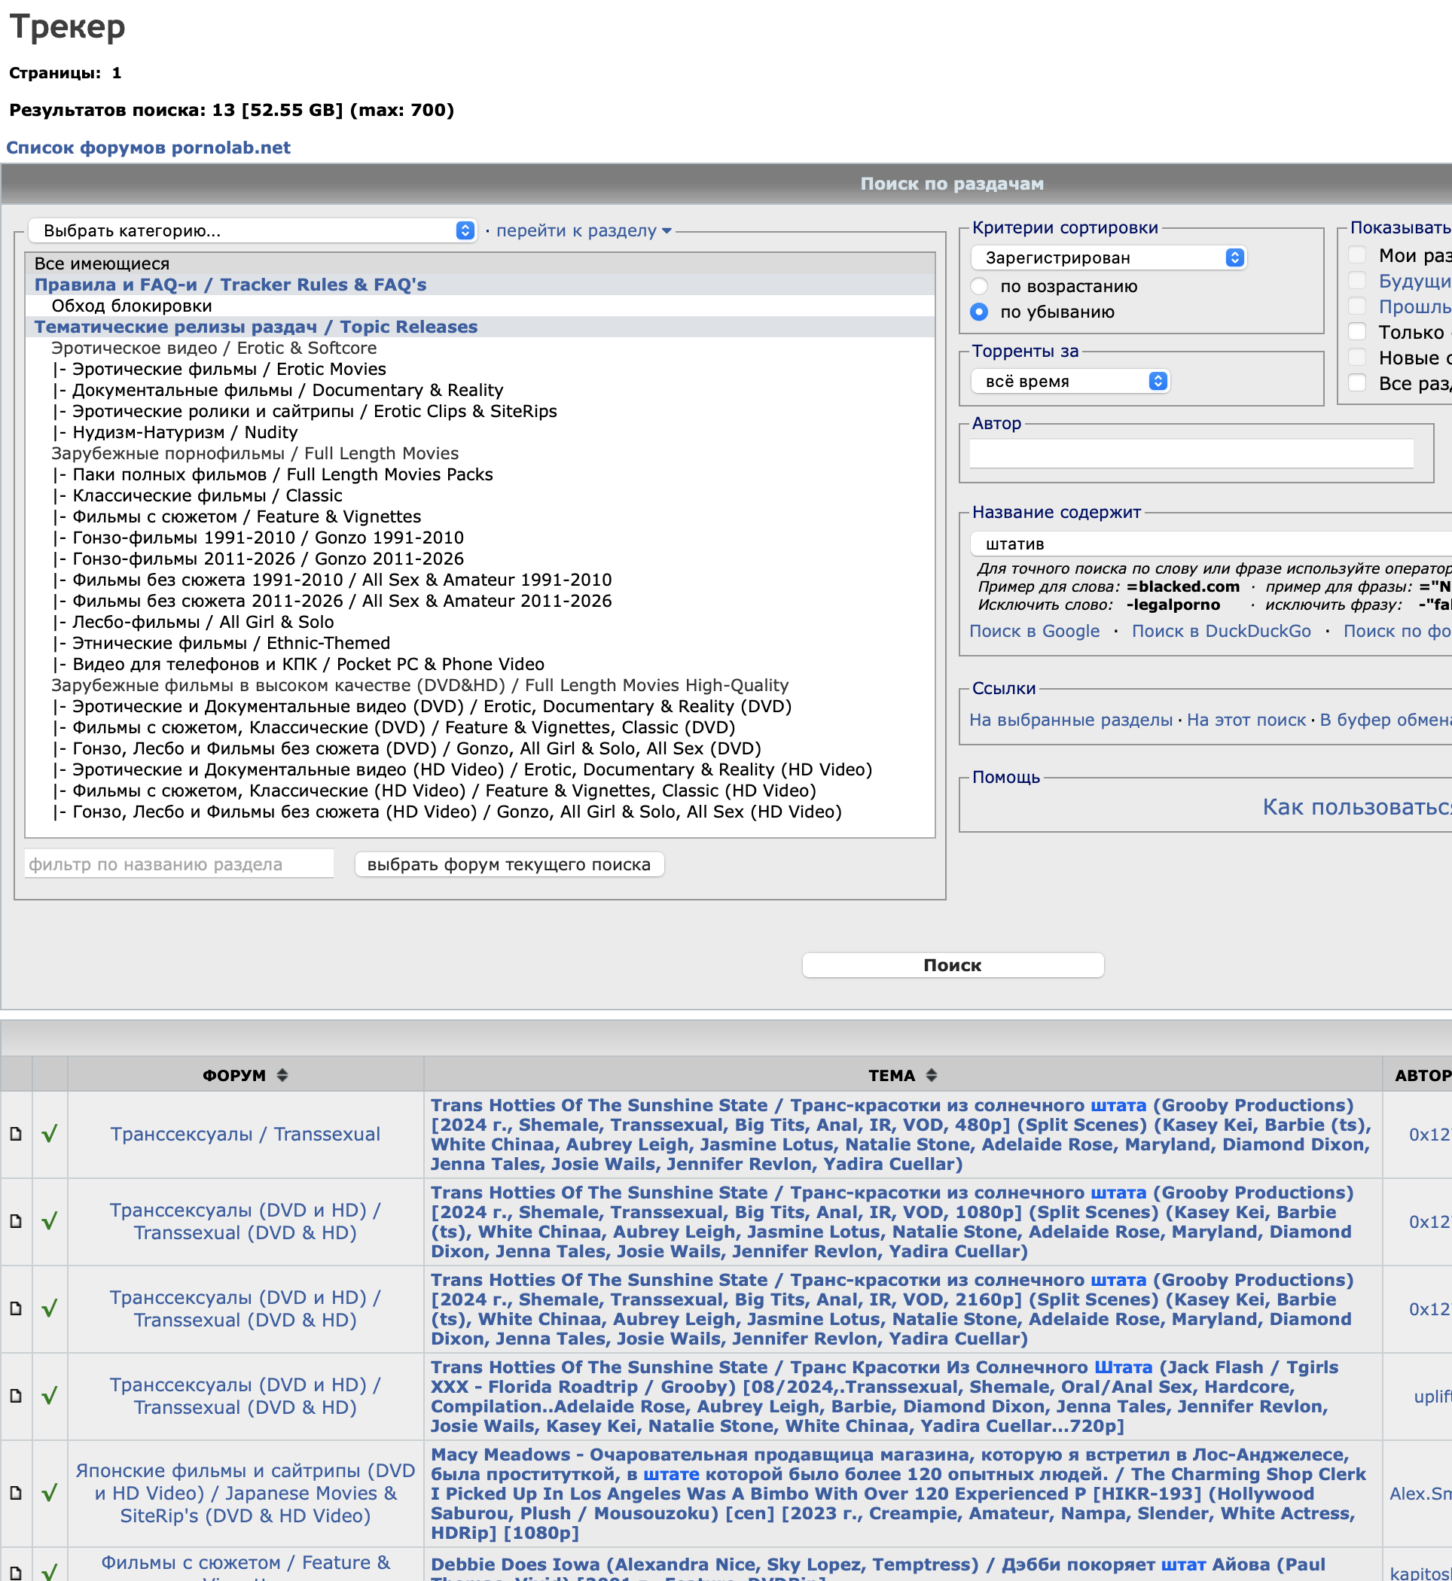
Task: Open the 'Поиск в DuckDuckGo' link
Action: [1221, 631]
